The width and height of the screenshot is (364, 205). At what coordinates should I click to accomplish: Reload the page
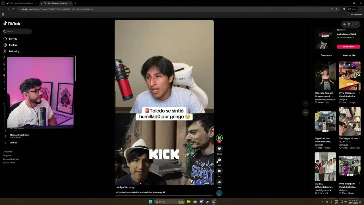click(x=13, y=9)
